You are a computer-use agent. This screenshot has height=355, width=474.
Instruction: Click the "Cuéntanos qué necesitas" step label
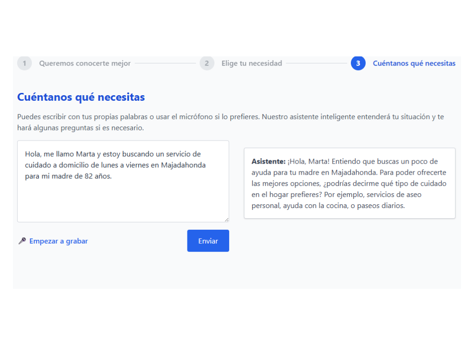tap(414, 63)
